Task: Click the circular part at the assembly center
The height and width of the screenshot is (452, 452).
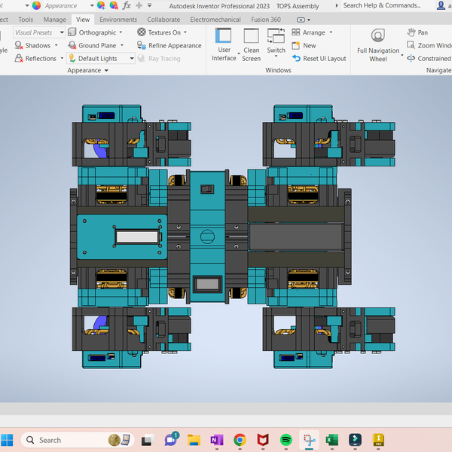Action: 207,237
